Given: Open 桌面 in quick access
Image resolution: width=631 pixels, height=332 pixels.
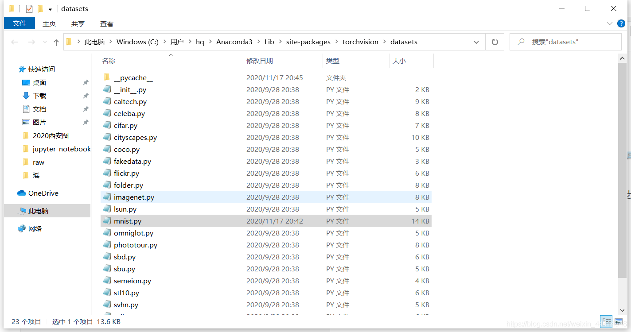Looking at the screenshot, I should pos(39,82).
